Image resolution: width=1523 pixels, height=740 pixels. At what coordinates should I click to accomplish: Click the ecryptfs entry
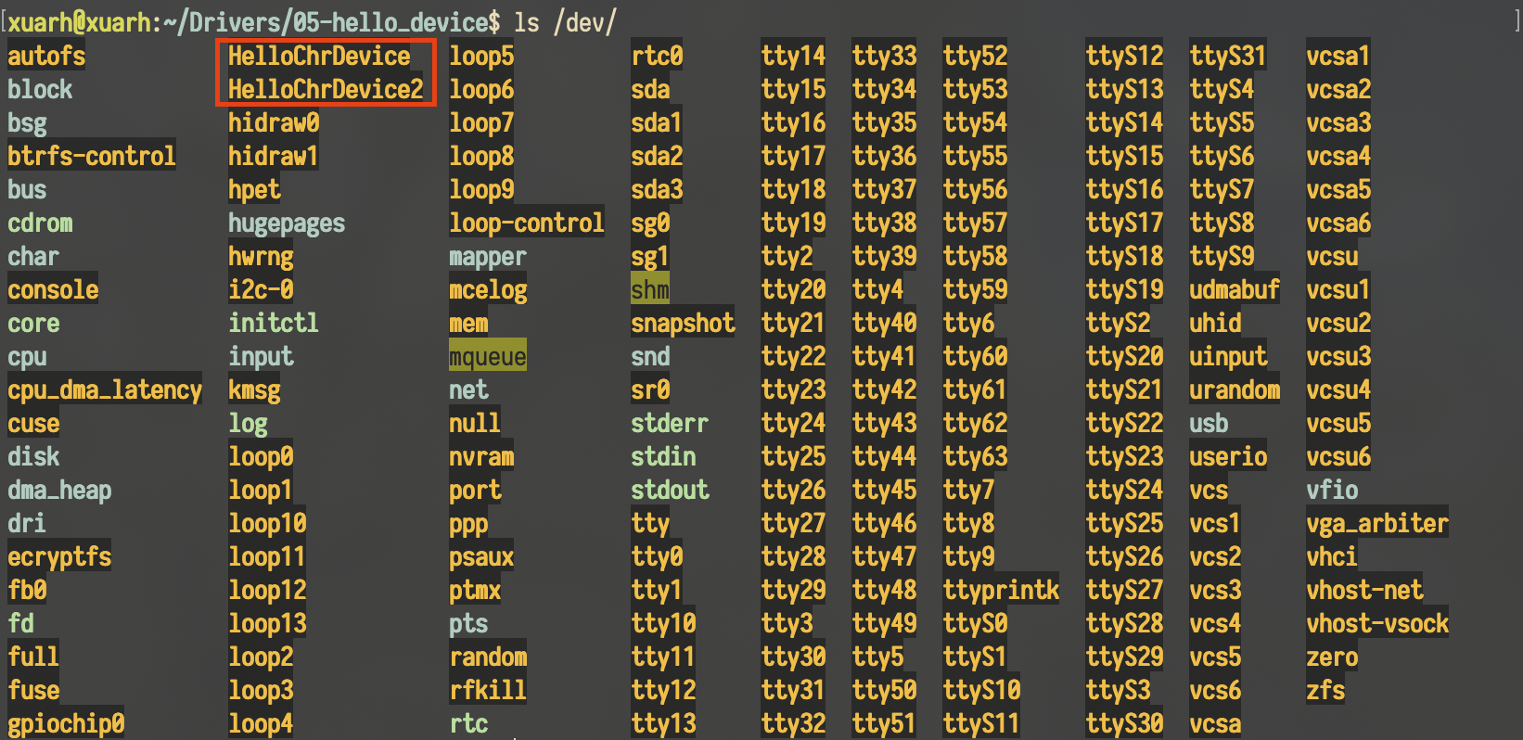tap(59, 557)
